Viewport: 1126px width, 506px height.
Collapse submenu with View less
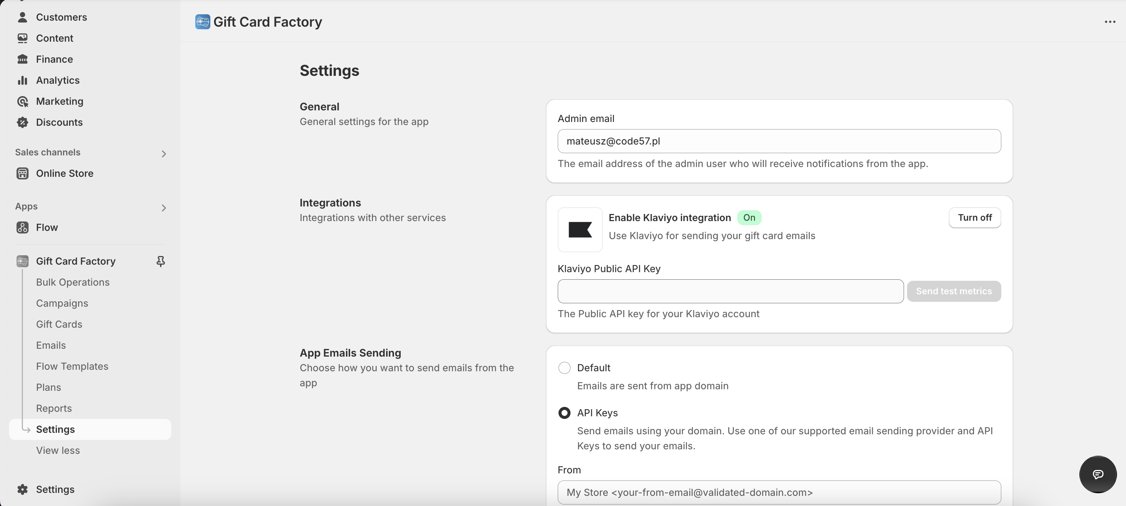58,450
